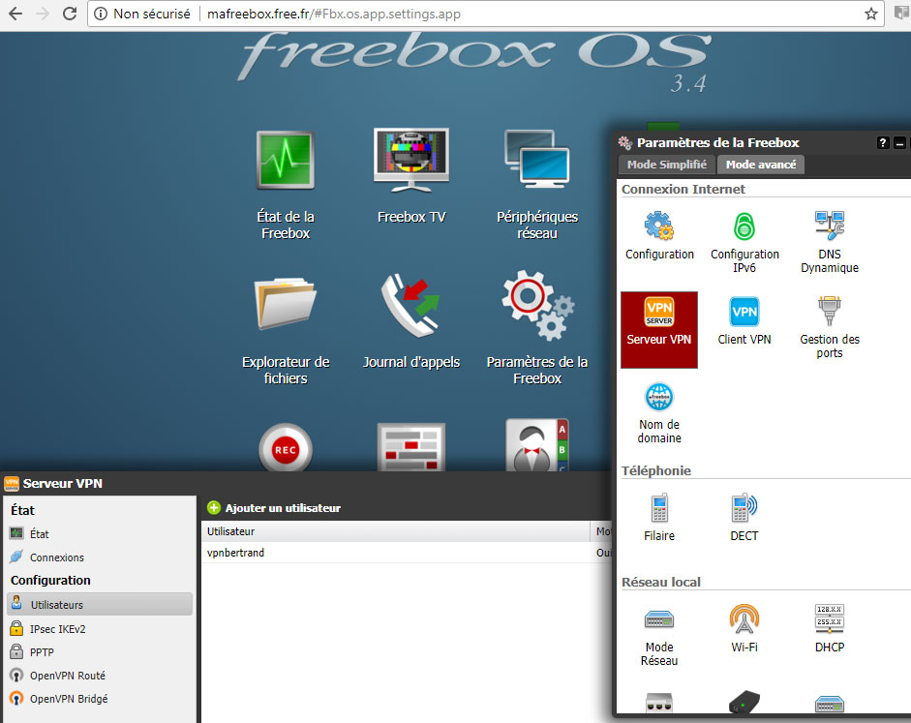Click the help question mark in Paramètres window
The image size is (911, 723).
pos(883,143)
